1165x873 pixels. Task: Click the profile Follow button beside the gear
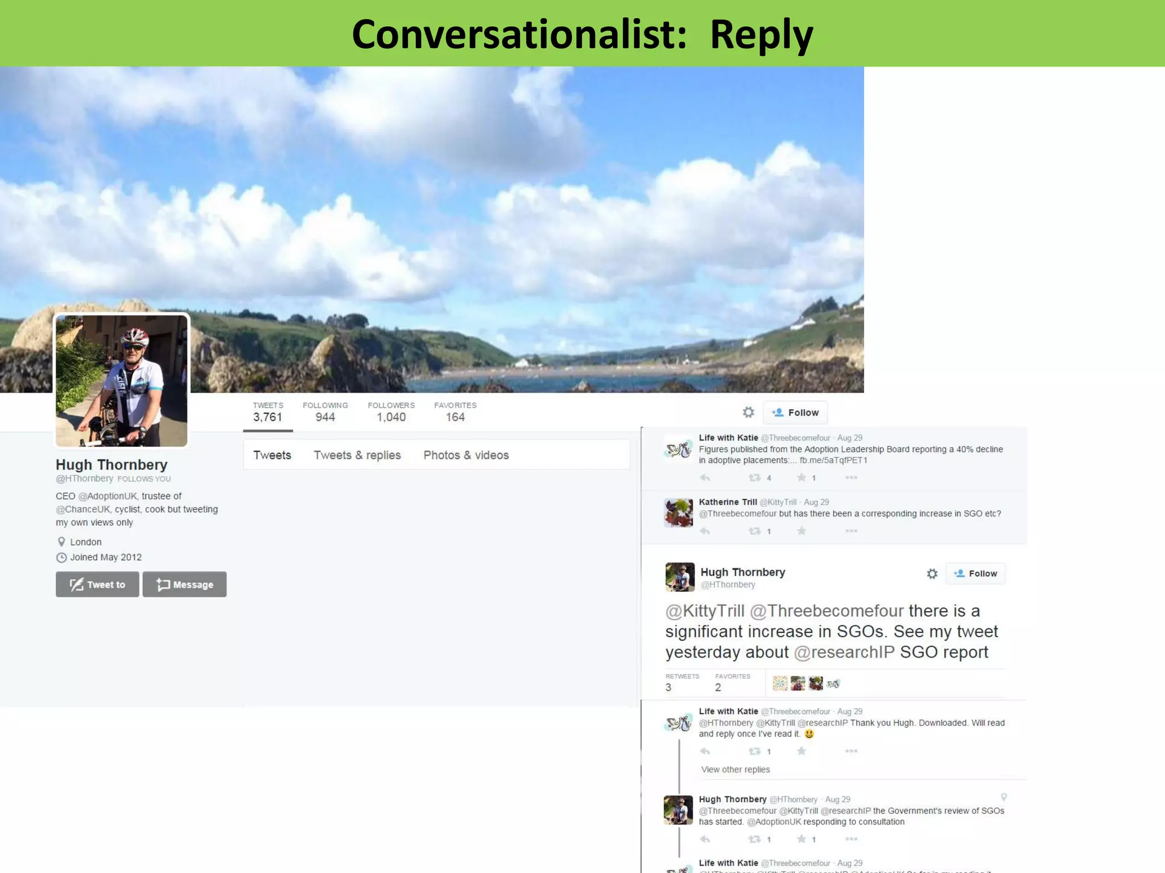pos(795,413)
